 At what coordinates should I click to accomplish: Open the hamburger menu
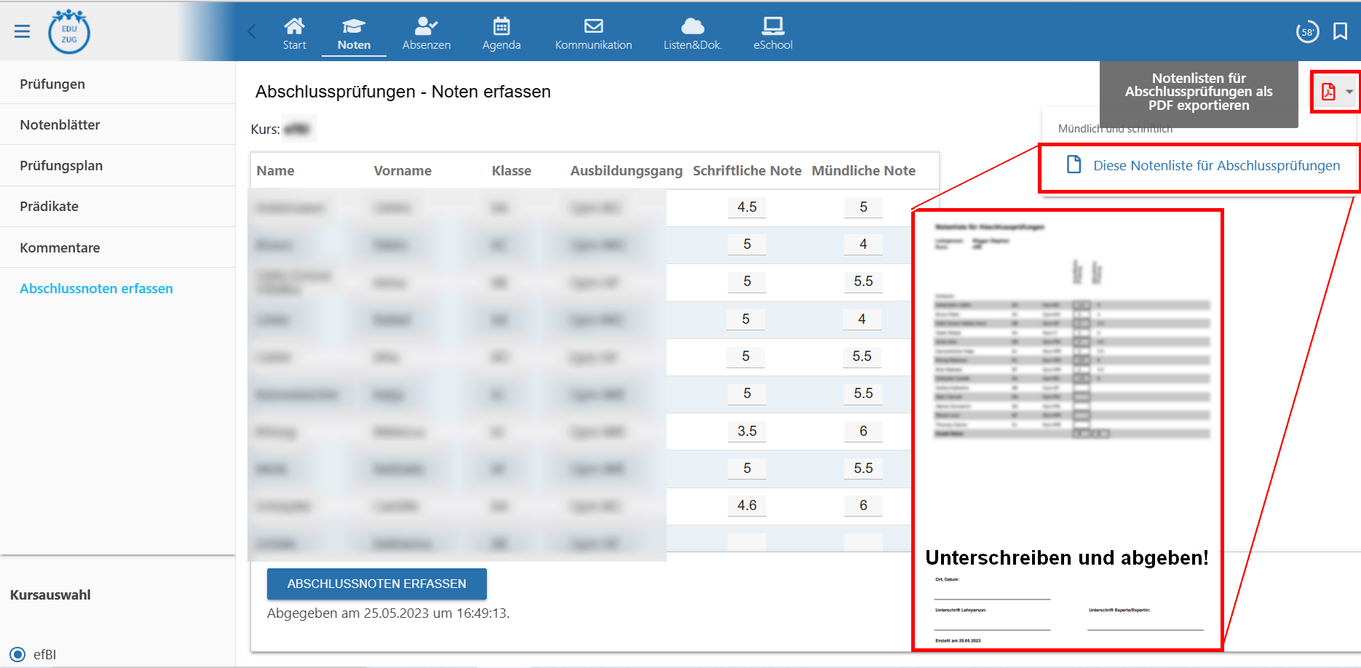(22, 31)
